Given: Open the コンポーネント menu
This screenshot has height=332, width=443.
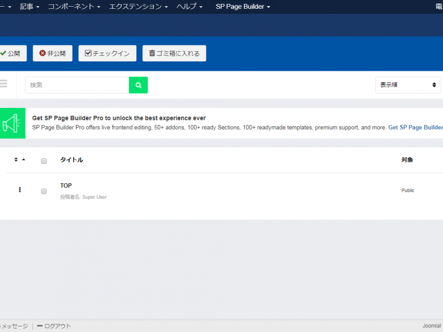Looking at the screenshot, I should 74,7.
